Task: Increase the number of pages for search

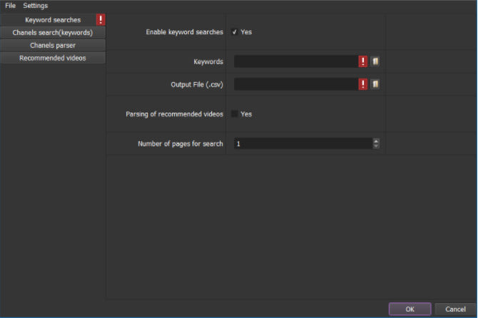Action: pos(376,141)
